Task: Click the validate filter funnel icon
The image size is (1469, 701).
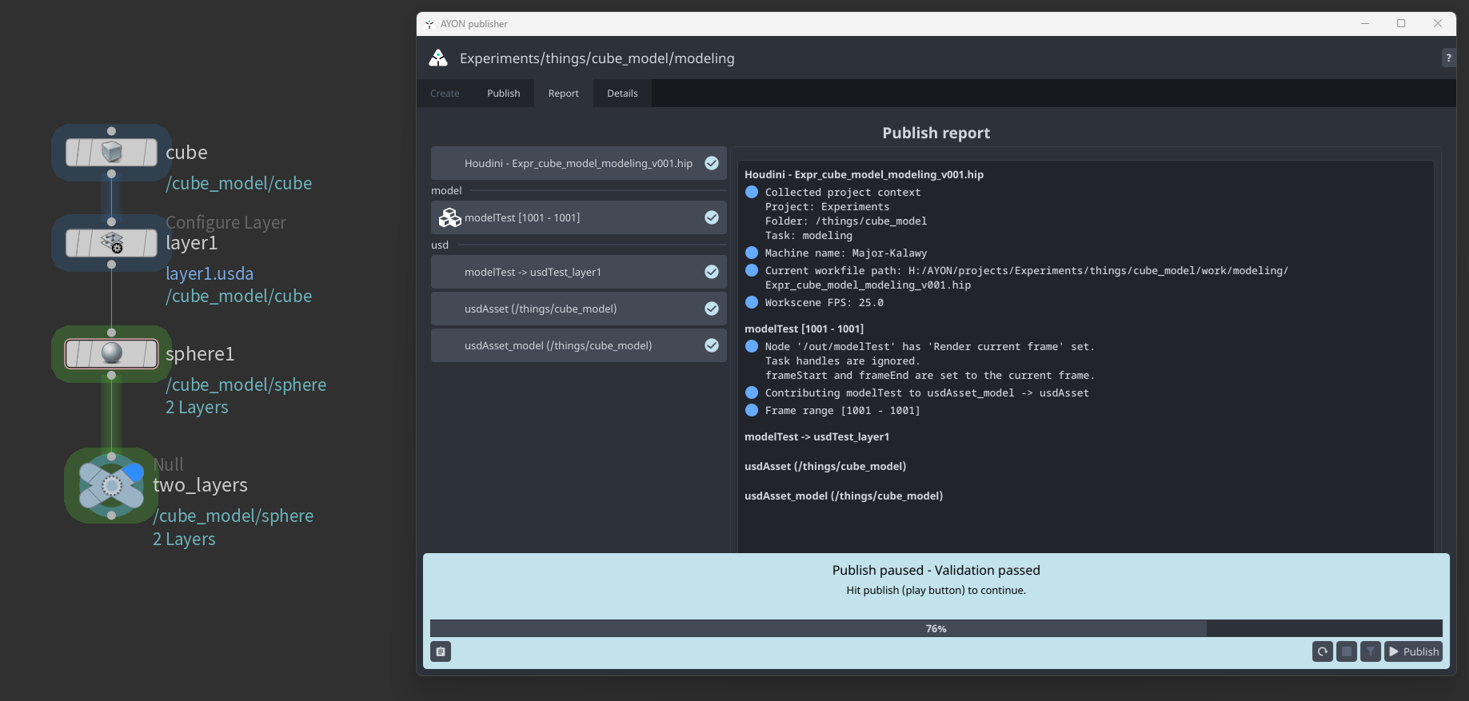Action: click(1370, 651)
